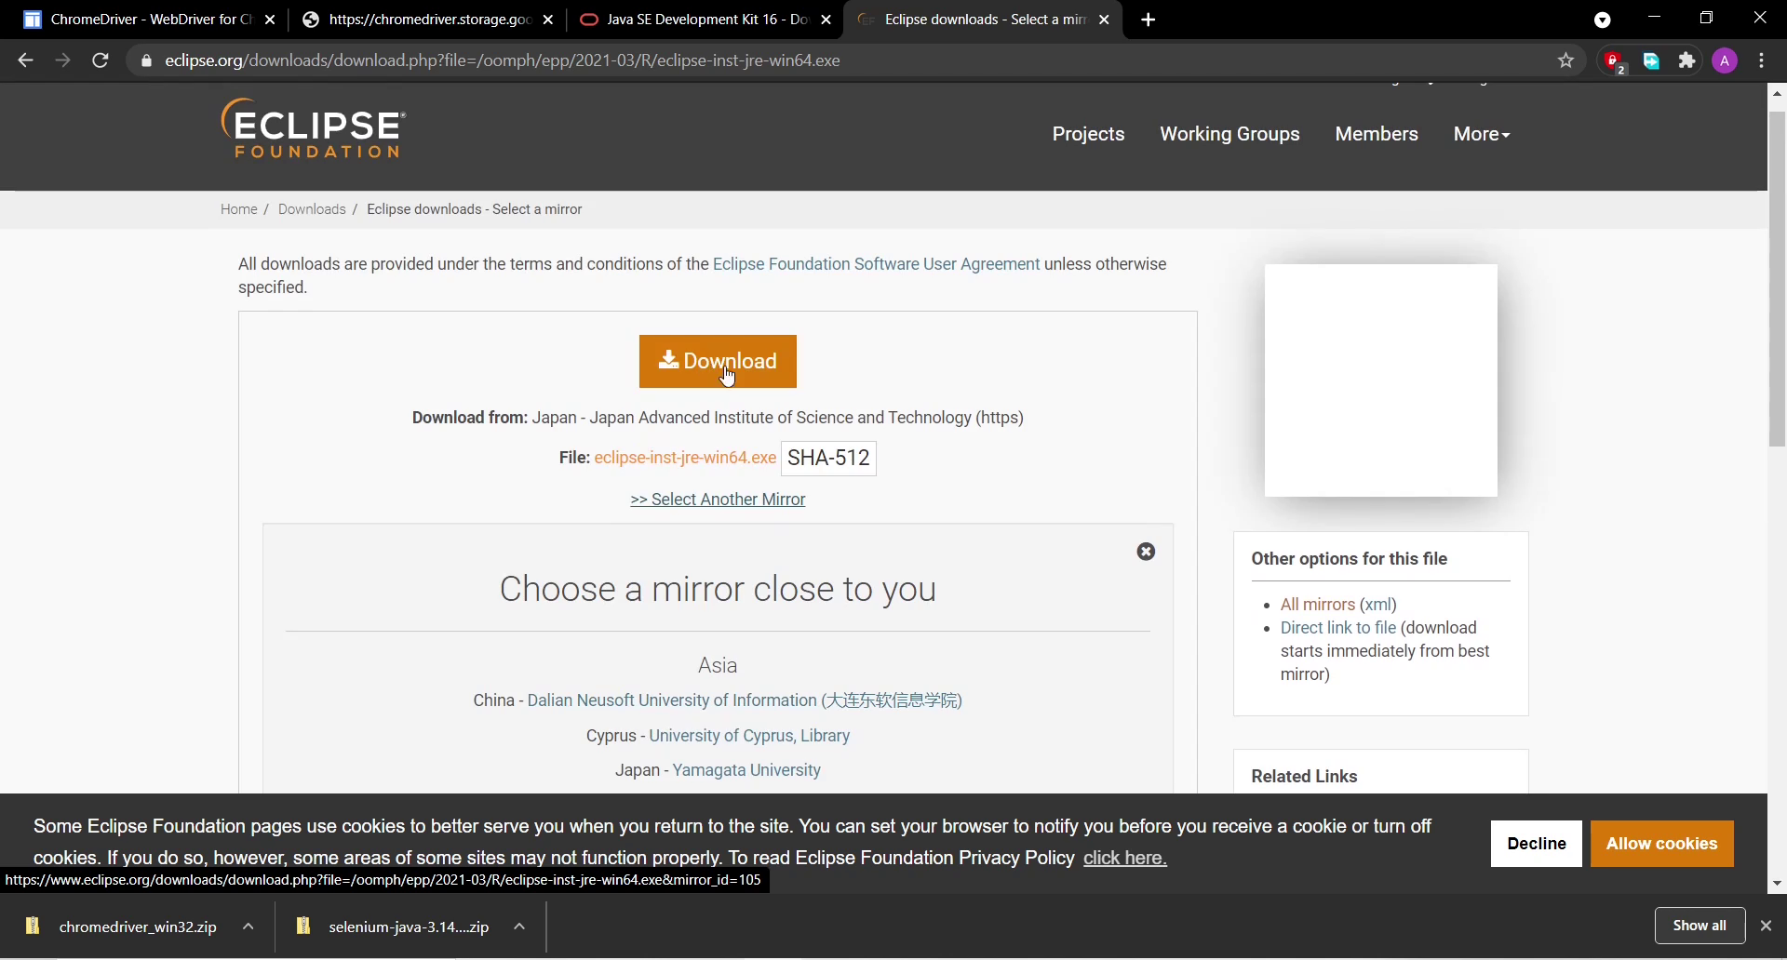
Task: Click the site lock icon in address bar
Action: [146, 60]
